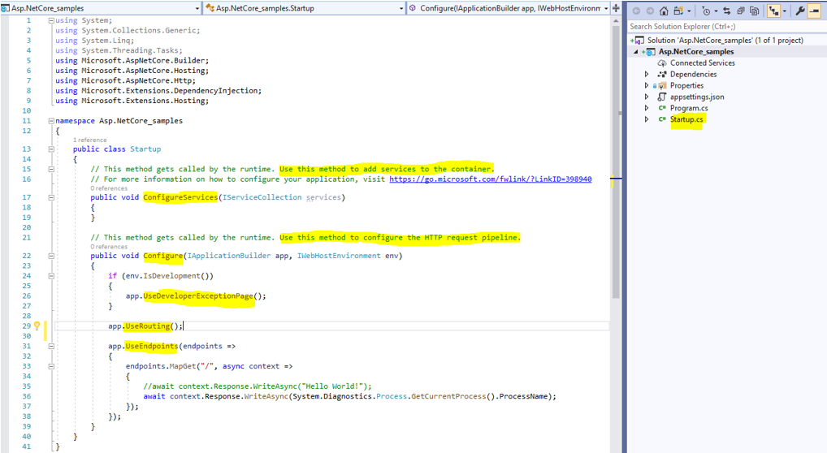The width and height of the screenshot is (827, 453).
Task: Open Properties with the wrench icon
Action: click(x=799, y=11)
